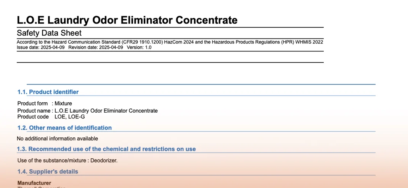This screenshot has width=408, height=188.
Task: Click the Deodorizer value text
Action: click(104, 160)
